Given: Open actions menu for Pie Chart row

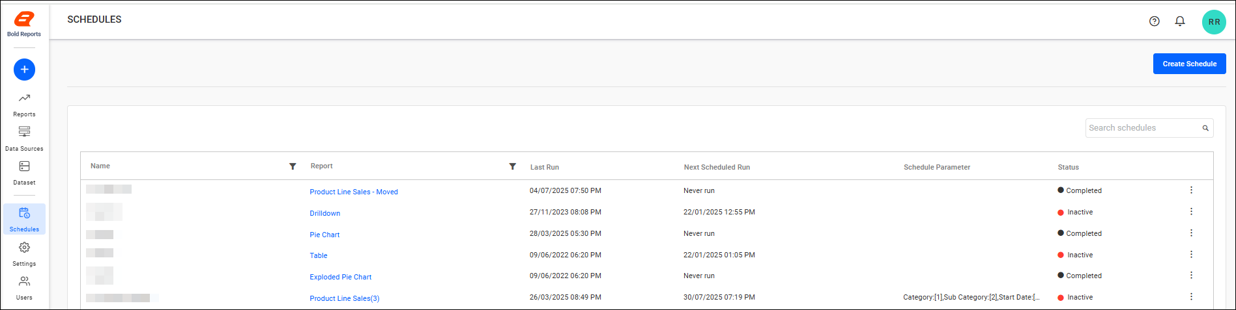Looking at the screenshot, I should (x=1191, y=233).
